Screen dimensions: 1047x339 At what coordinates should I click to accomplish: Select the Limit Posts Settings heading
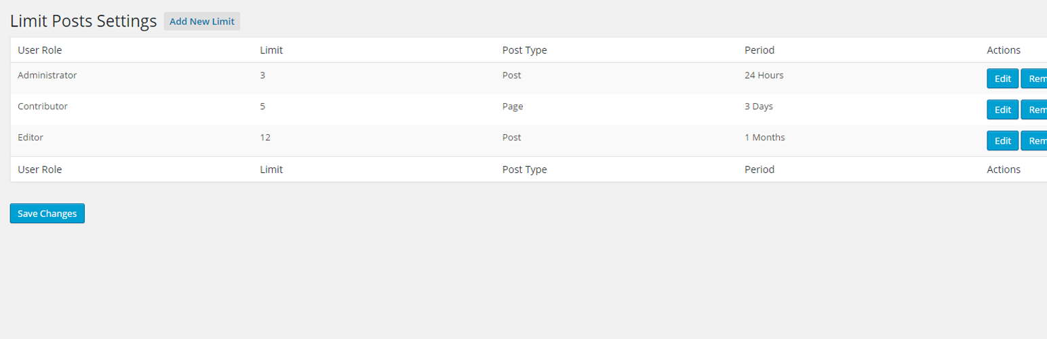[x=83, y=22]
